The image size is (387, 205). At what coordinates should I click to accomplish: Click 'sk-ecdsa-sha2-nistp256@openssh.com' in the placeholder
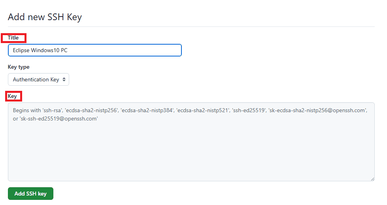tap(318, 111)
